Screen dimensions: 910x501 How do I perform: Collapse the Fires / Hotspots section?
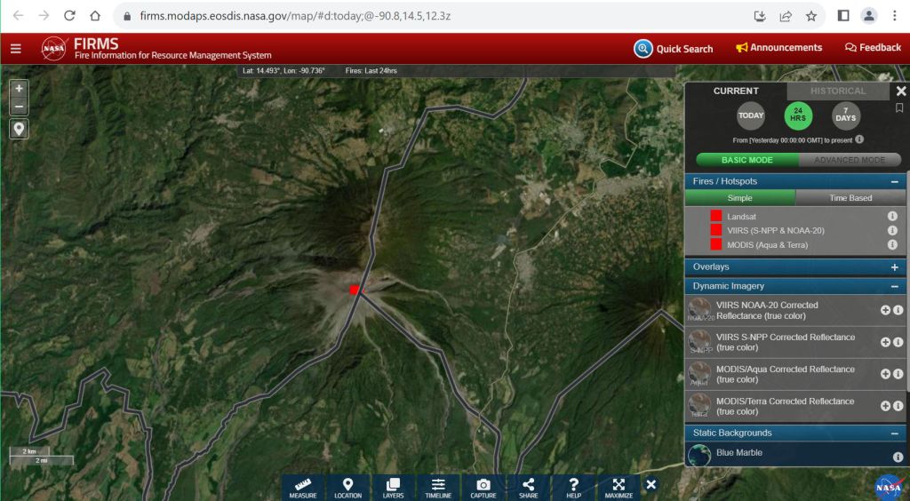coord(894,181)
